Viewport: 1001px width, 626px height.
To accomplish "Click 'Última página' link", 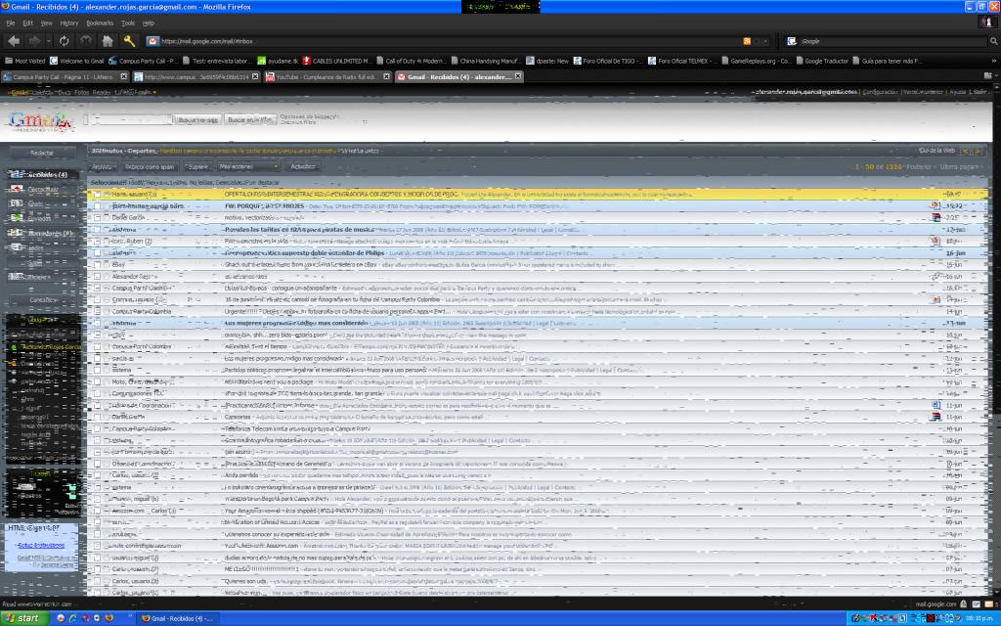I will click(959, 166).
